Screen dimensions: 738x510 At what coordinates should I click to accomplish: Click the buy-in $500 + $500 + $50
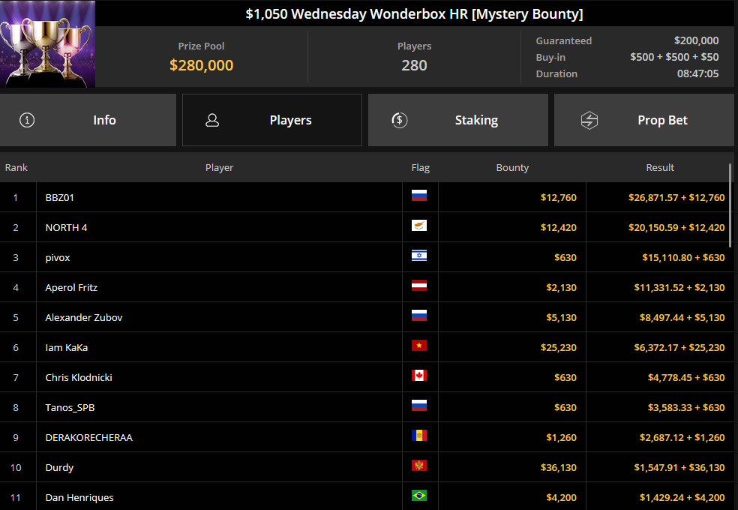click(x=674, y=57)
